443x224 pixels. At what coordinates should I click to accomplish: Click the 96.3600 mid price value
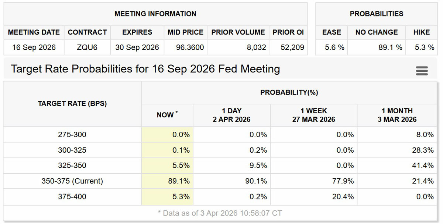[186, 47]
